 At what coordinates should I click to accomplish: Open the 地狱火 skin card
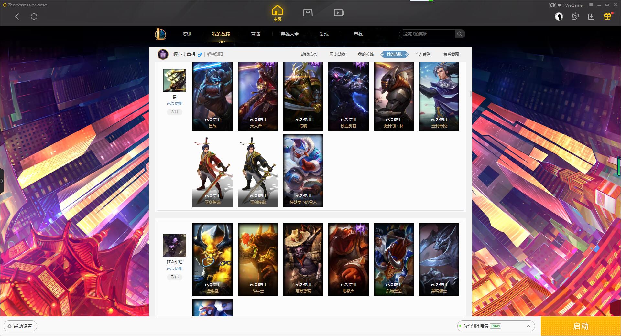[x=348, y=260]
